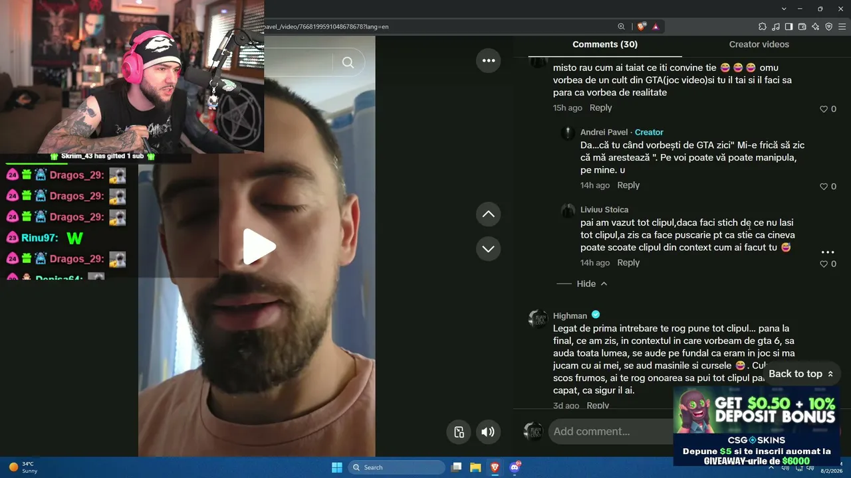
Task: Reply to Andrei Pavel's comment
Action: (x=628, y=185)
